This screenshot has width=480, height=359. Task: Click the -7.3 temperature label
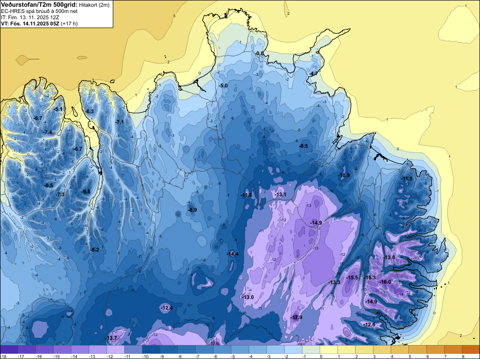point(60,194)
